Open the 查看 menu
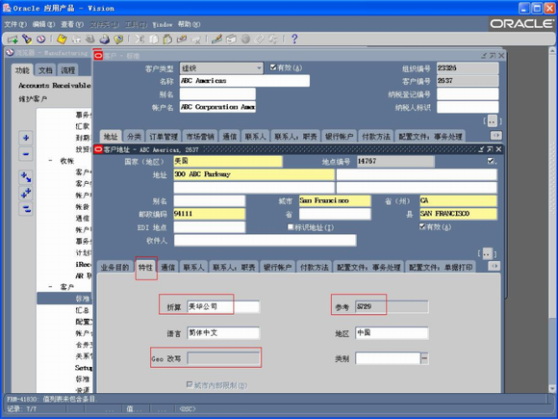The image size is (558, 419). pyautogui.click(x=72, y=24)
